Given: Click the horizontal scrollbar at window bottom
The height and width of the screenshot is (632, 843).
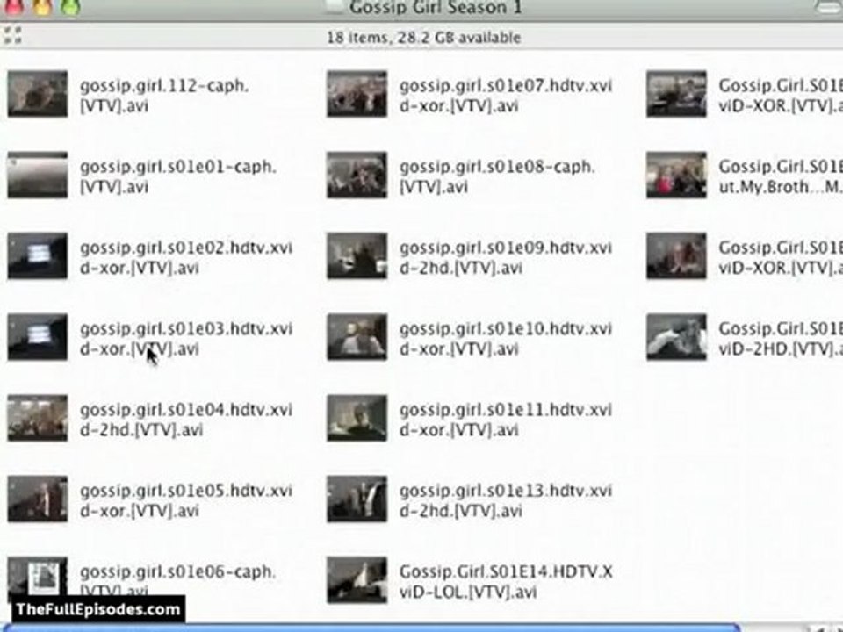Looking at the screenshot, I should point(371,628).
